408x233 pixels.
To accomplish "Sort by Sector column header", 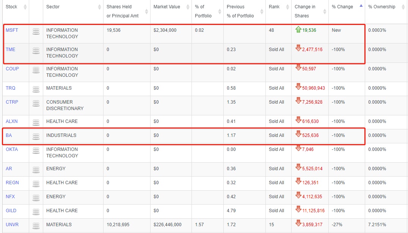I will [53, 7].
